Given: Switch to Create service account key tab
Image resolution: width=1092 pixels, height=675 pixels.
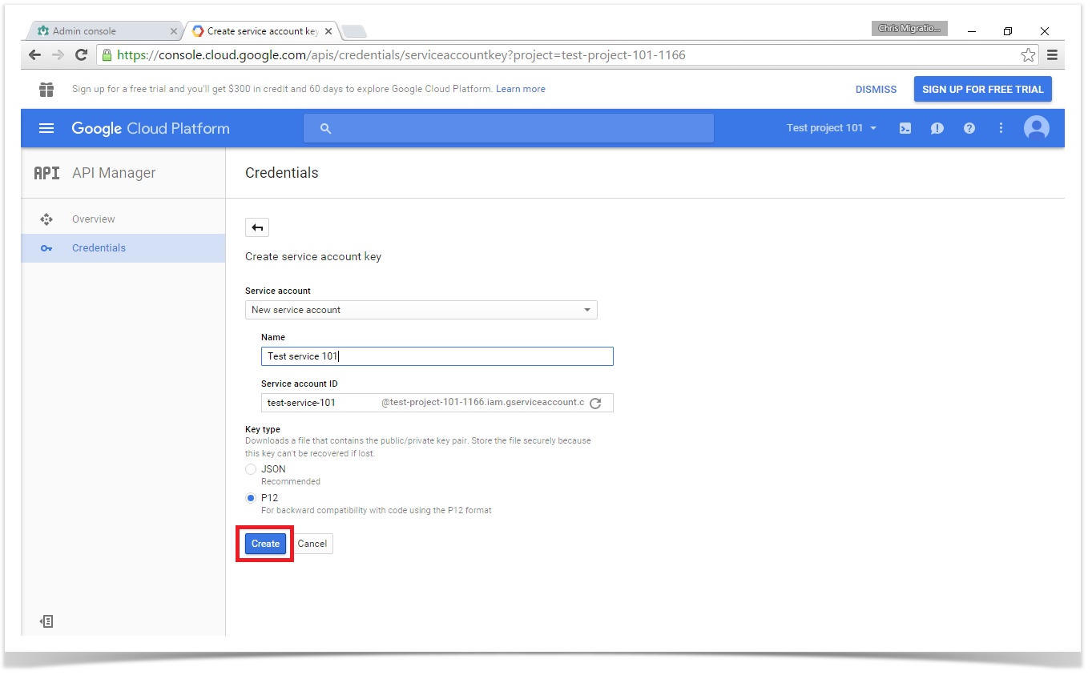Looking at the screenshot, I should pos(262,31).
